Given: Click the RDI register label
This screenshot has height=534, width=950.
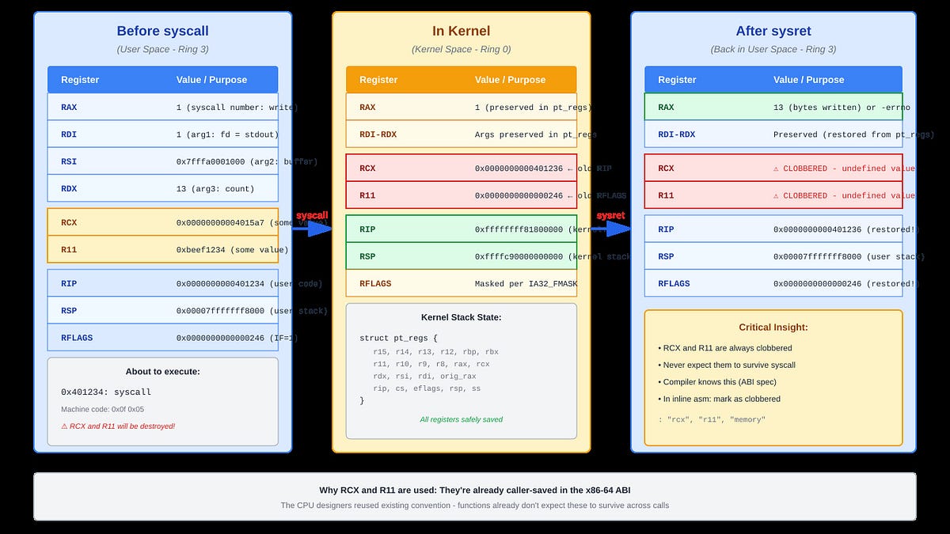Looking at the screenshot, I should (x=69, y=134).
